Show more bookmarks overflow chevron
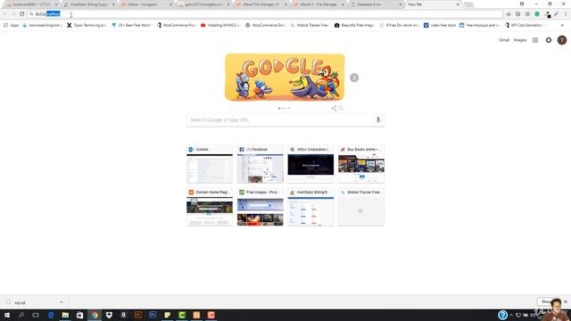The height and width of the screenshot is (321, 571). [x=562, y=25]
